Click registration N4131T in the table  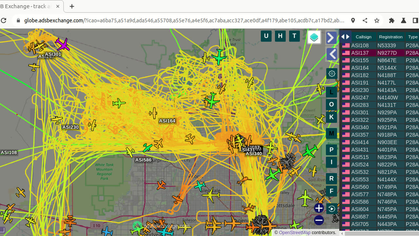pyautogui.click(x=387, y=105)
